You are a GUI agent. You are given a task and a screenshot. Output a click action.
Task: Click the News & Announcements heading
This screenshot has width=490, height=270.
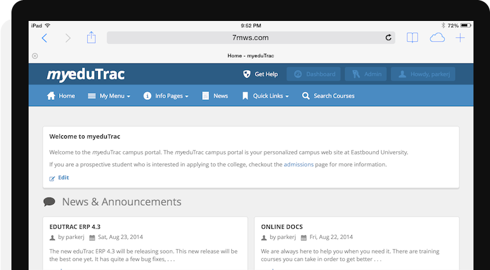[121, 202]
